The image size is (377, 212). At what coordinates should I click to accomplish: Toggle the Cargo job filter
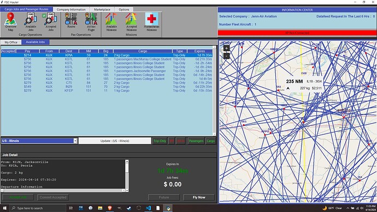(x=210, y=141)
